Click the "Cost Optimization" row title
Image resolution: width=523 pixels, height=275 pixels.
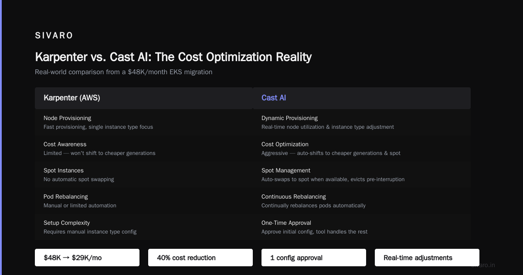tap(285, 144)
